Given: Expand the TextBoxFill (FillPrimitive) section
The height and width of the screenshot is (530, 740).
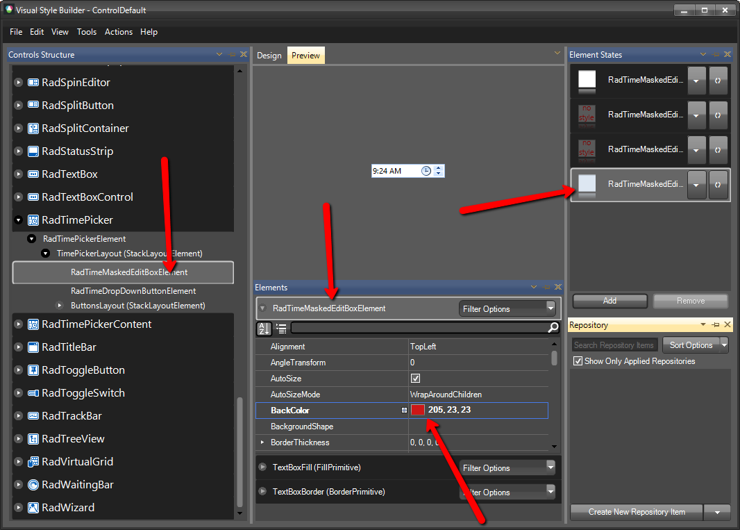Looking at the screenshot, I should [262, 467].
